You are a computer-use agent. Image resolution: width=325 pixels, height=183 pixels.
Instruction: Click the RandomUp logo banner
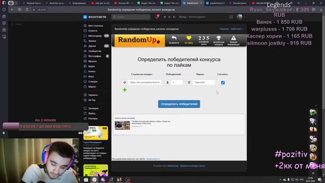pyautogui.click(x=140, y=40)
